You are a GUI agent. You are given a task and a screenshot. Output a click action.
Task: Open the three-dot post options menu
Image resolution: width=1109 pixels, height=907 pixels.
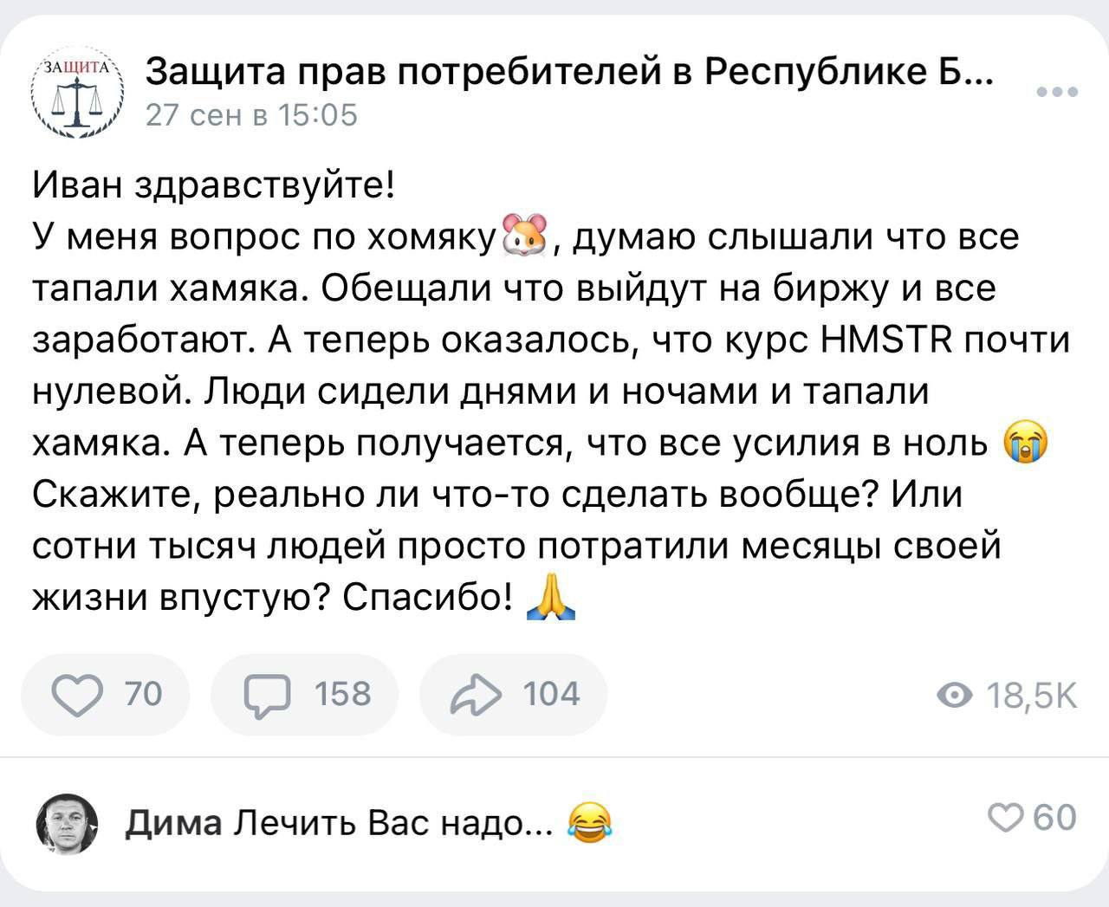tap(1058, 92)
